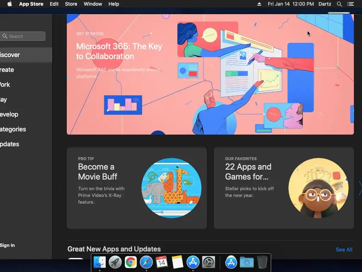Select Discover in the sidebar
The height and width of the screenshot is (272, 362).
(26, 55)
